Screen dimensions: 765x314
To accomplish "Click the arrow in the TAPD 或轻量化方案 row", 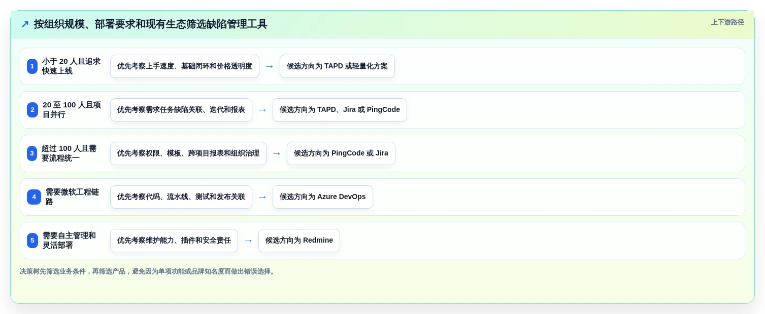I will click(x=270, y=66).
